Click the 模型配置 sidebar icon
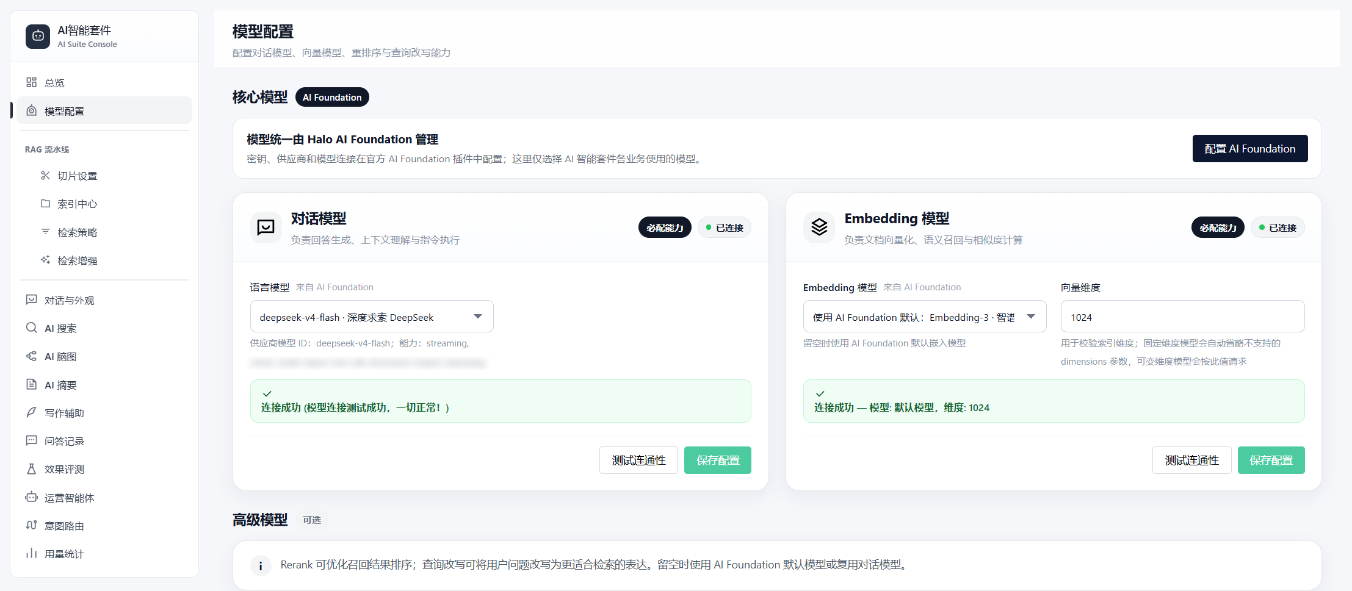Viewport: 1352px width, 591px height. [x=31, y=110]
